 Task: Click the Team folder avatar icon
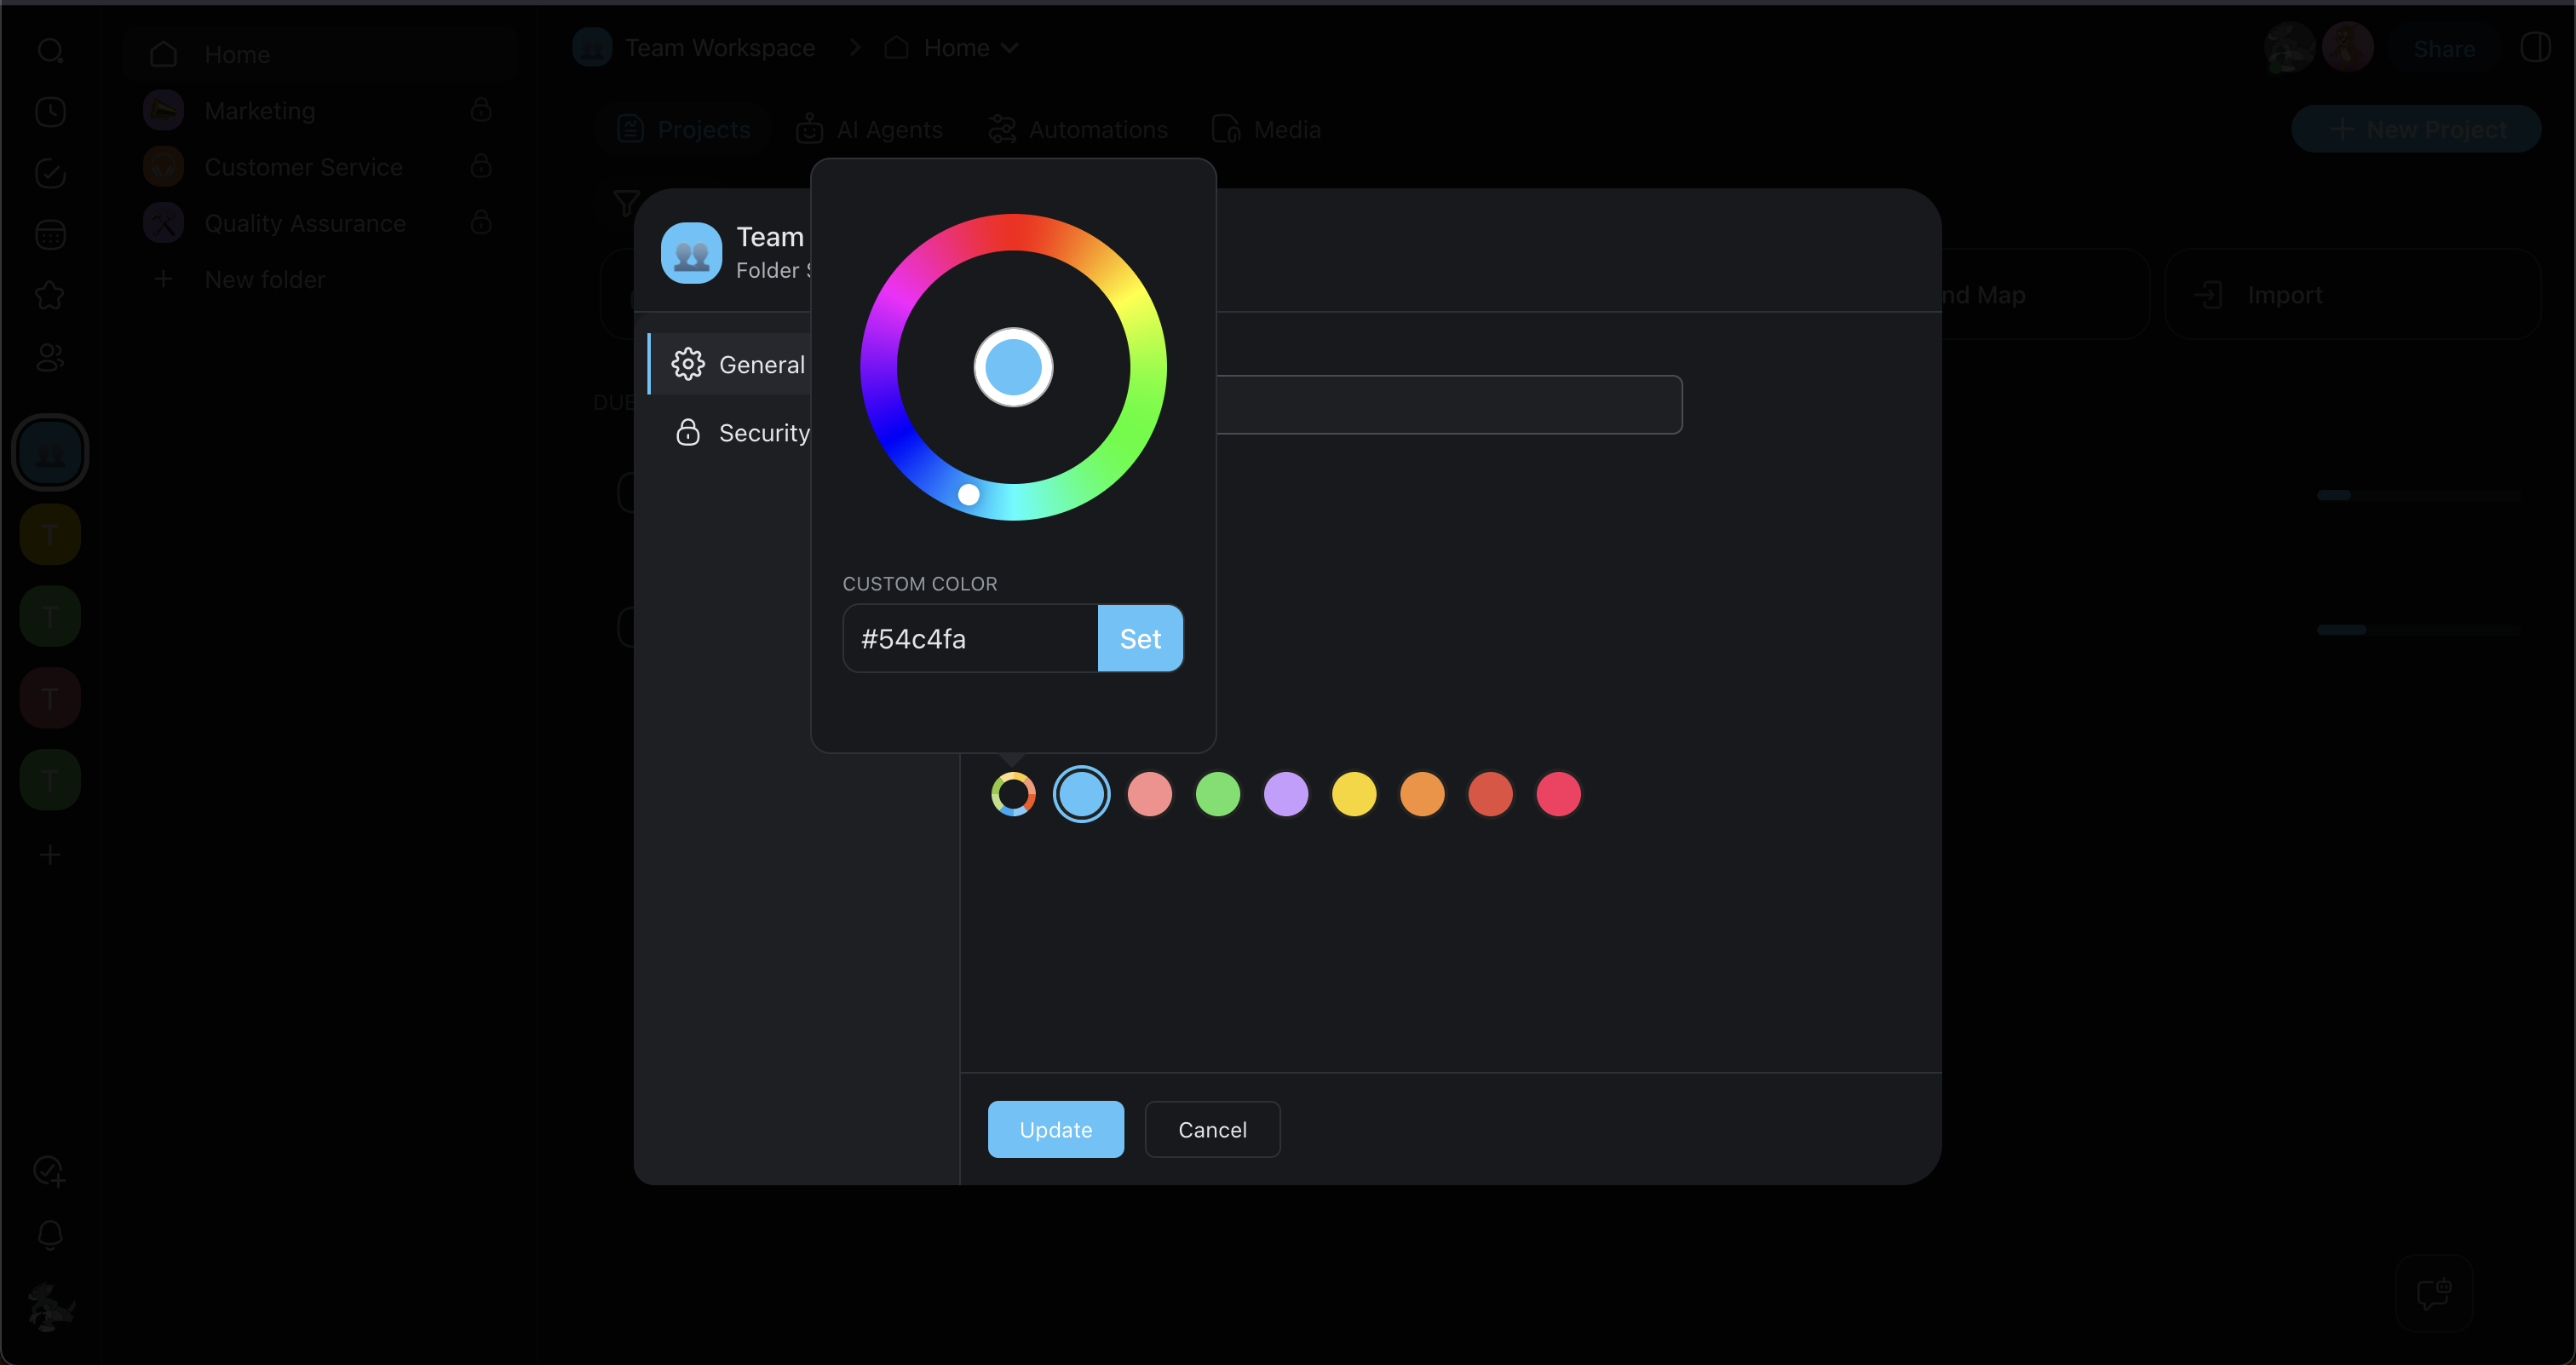coord(691,253)
